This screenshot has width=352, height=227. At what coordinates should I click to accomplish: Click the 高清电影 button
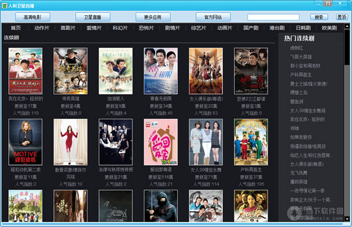click(x=32, y=17)
